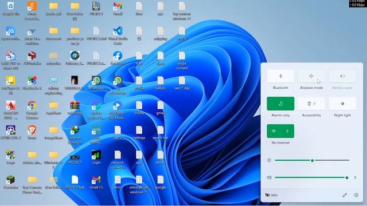Viewport: 367px width, 206px height.
Task: Select the MX Player shortcut
Action: point(118,110)
